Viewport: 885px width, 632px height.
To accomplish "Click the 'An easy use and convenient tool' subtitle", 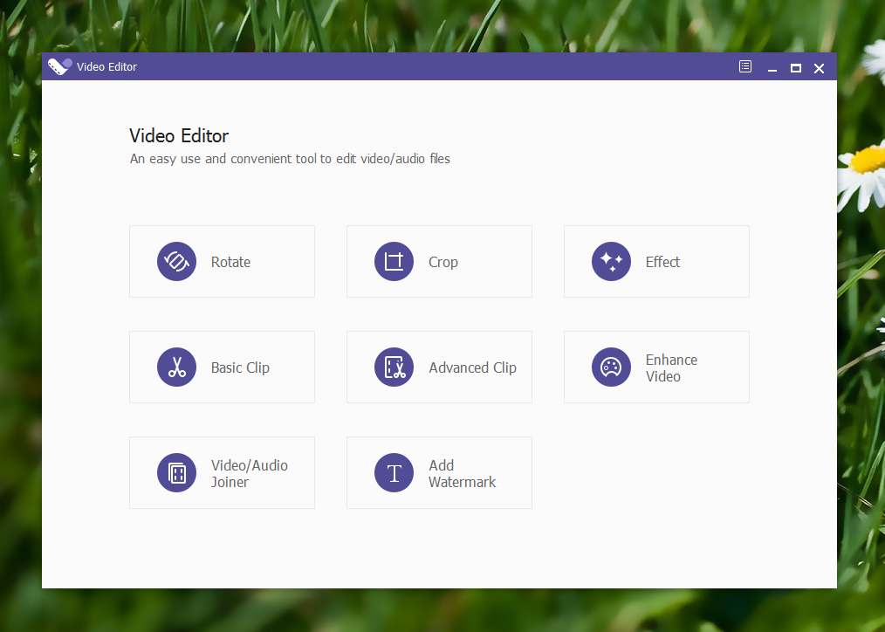I will (x=290, y=159).
